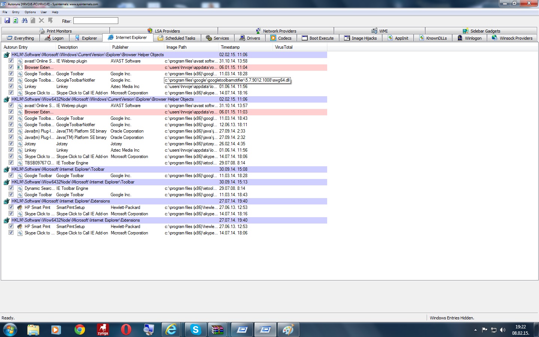This screenshot has width=539, height=337.
Task: Click the Save toolbar icon
Action: pyautogui.click(x=7, y=21)
